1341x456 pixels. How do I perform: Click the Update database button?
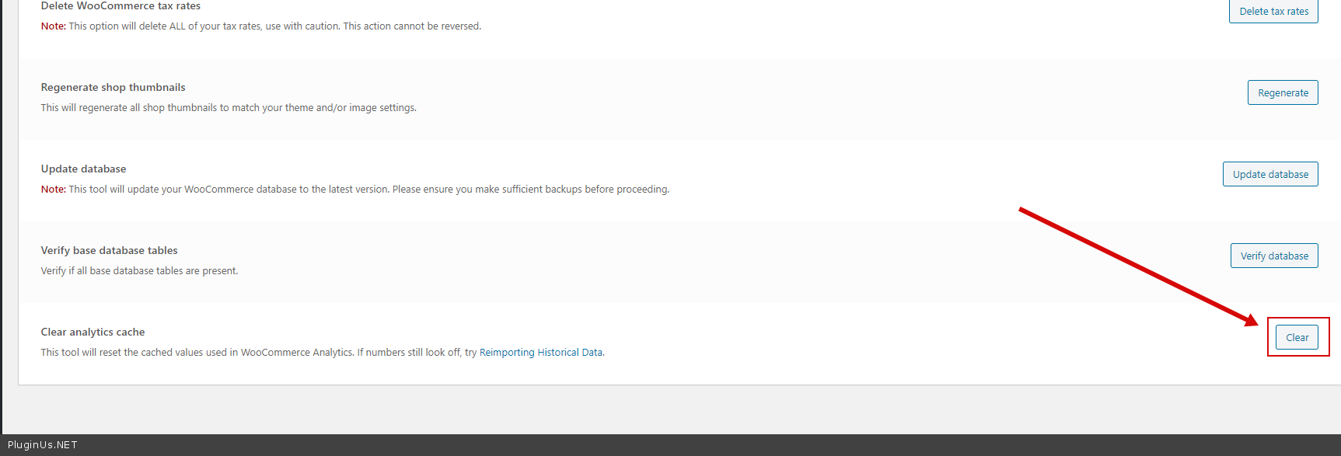pos(1270,174)
